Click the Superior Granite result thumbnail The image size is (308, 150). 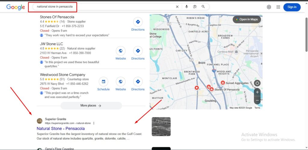[161, 127]
